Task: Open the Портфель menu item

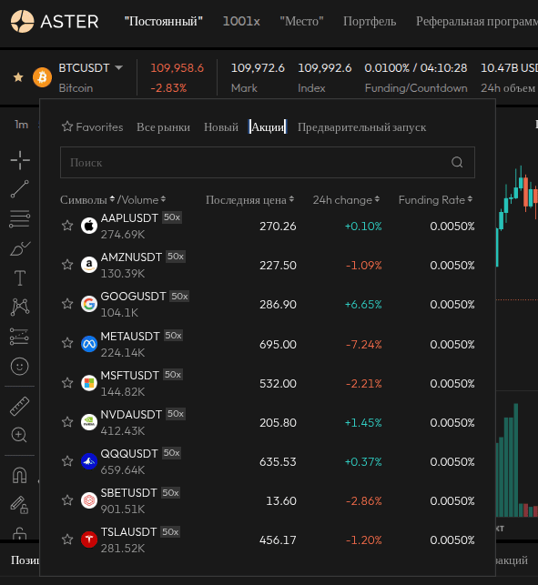Action: 370,21
